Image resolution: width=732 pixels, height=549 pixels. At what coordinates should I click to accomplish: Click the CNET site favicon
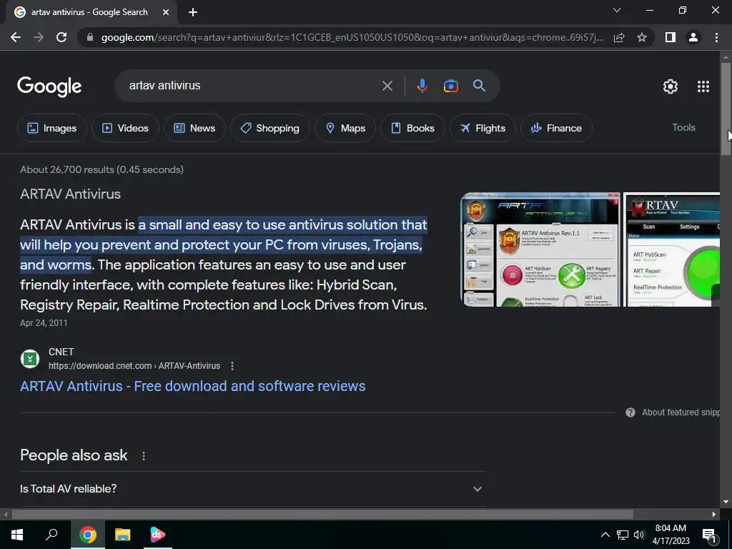click(30, 359)
